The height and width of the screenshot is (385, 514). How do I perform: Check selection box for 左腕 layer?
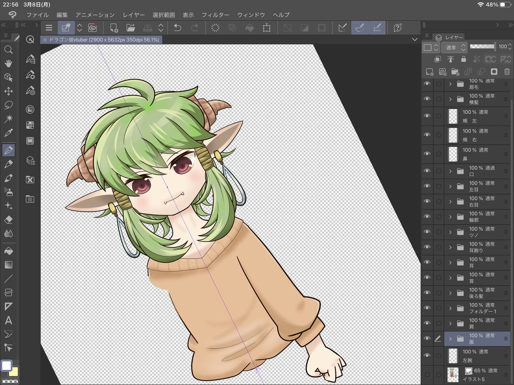439,355
